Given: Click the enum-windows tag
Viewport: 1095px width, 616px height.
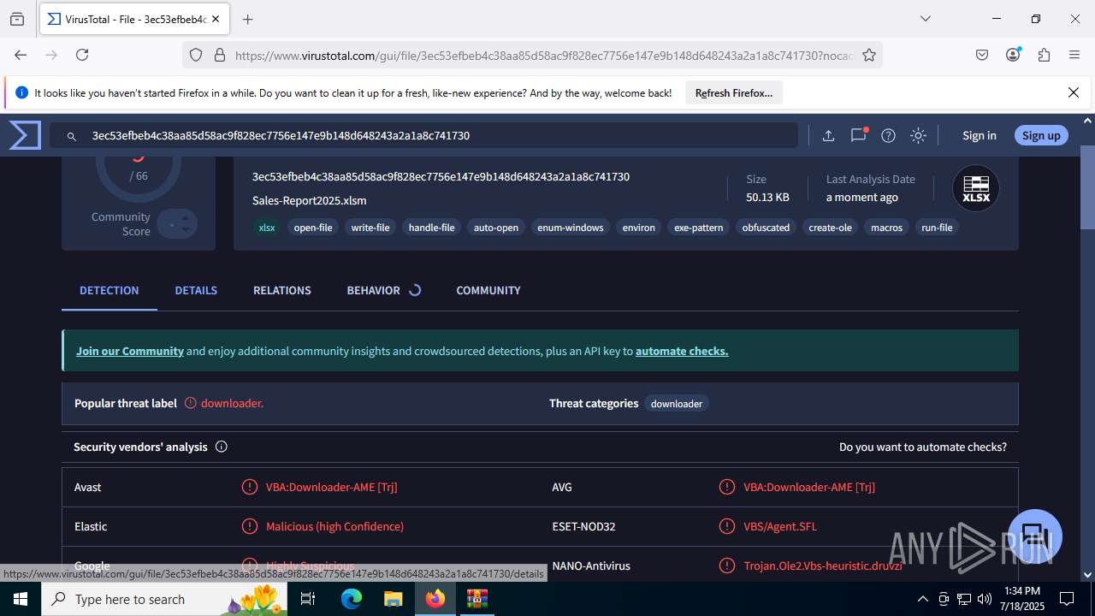Looking at the screenshot, I should [x=571, y=228].
